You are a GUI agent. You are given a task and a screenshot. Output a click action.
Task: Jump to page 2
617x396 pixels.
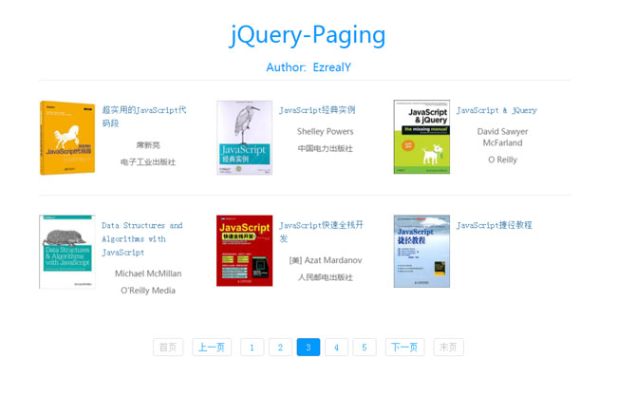click(x=280, y=348)
